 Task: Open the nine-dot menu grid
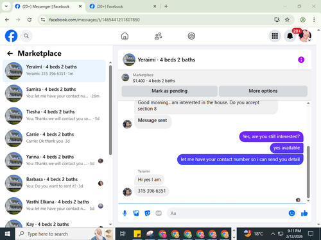pos(275,36)
